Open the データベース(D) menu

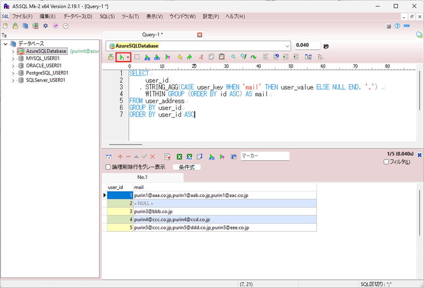(77, 17)
